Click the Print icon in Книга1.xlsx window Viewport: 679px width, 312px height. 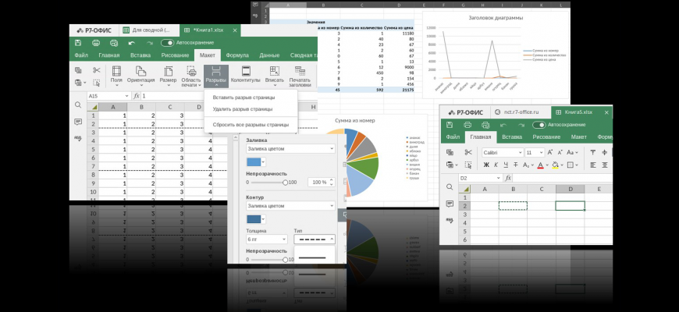(96, 43)
